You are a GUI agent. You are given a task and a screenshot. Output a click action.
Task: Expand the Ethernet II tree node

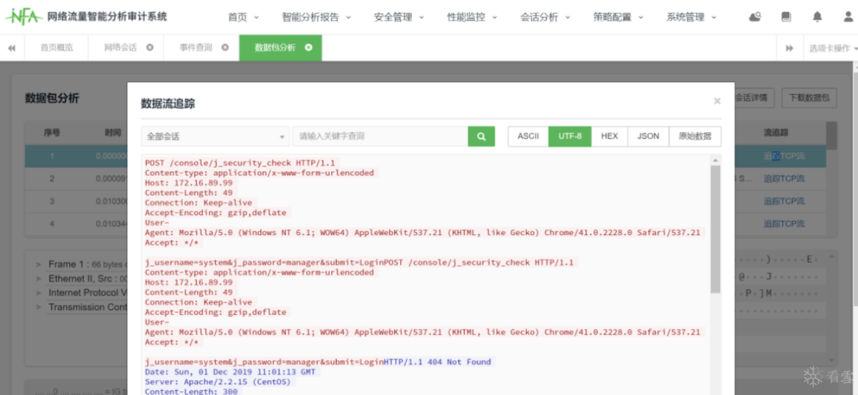point(39,279)
